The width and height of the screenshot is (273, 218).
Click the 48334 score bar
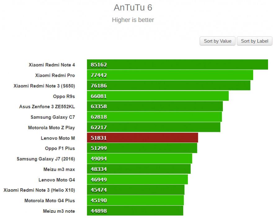pos(139,169)
